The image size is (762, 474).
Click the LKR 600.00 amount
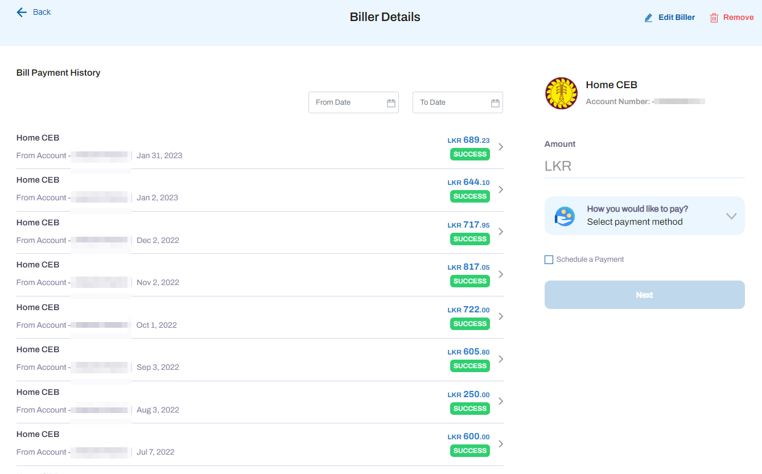pos(468,436)
